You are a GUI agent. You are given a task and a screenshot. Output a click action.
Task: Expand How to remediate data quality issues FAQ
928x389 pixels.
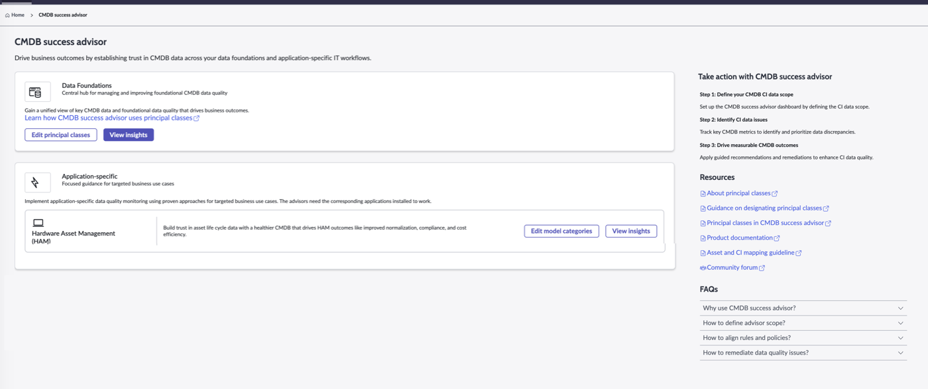803,353
